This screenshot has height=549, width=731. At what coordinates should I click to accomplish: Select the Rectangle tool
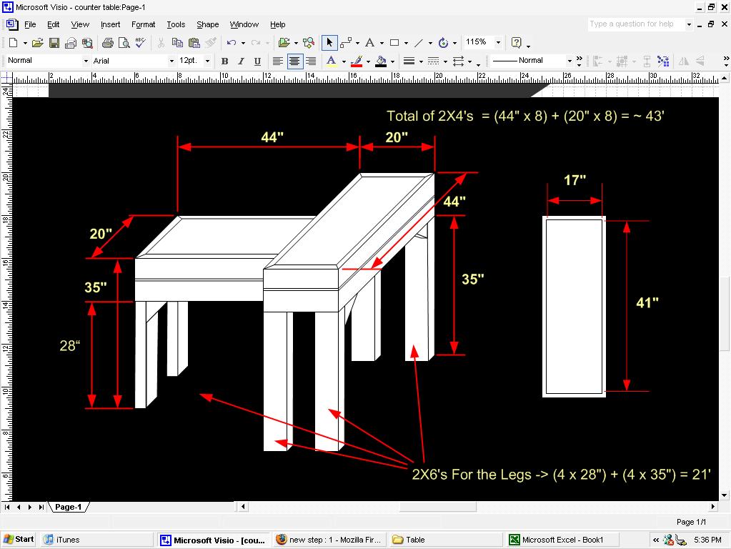(x=394, y=42)
